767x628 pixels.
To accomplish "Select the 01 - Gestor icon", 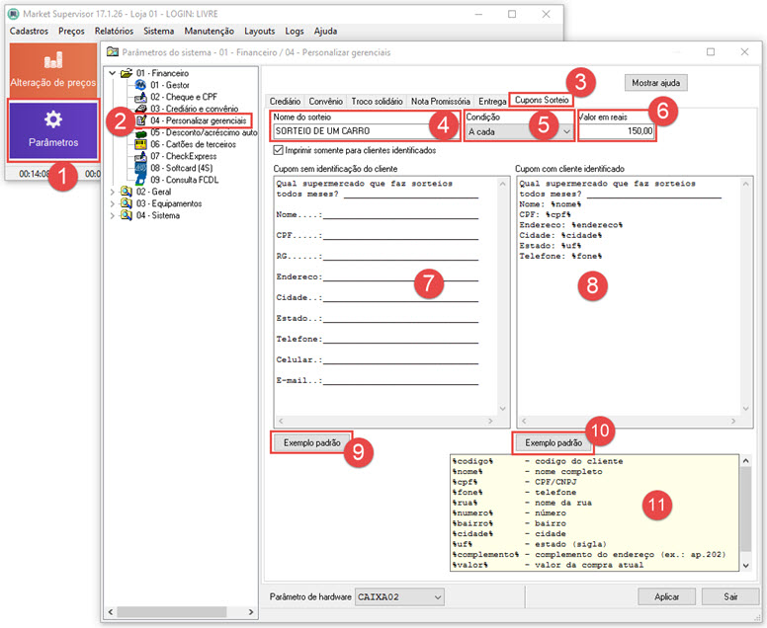I will pyautogui.click(x=141, y=85).
